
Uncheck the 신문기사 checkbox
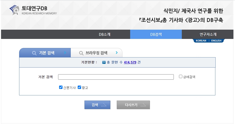coord(61,87)
